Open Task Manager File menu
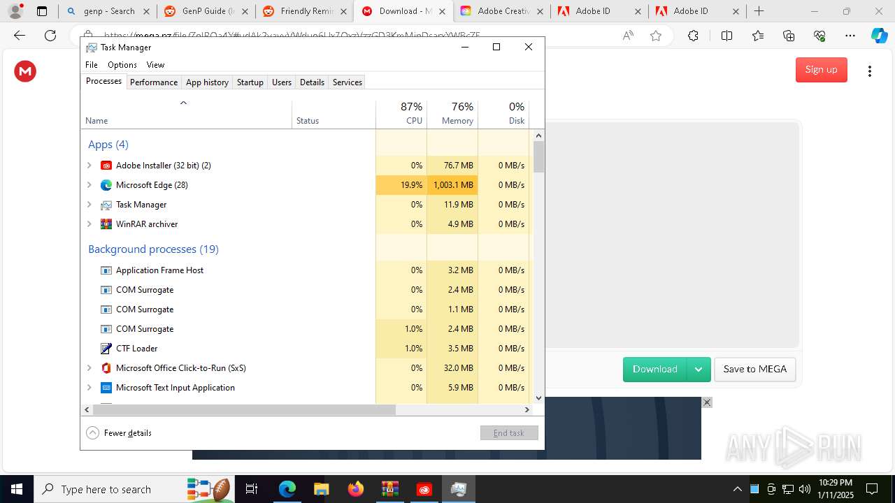 (92, 65)
